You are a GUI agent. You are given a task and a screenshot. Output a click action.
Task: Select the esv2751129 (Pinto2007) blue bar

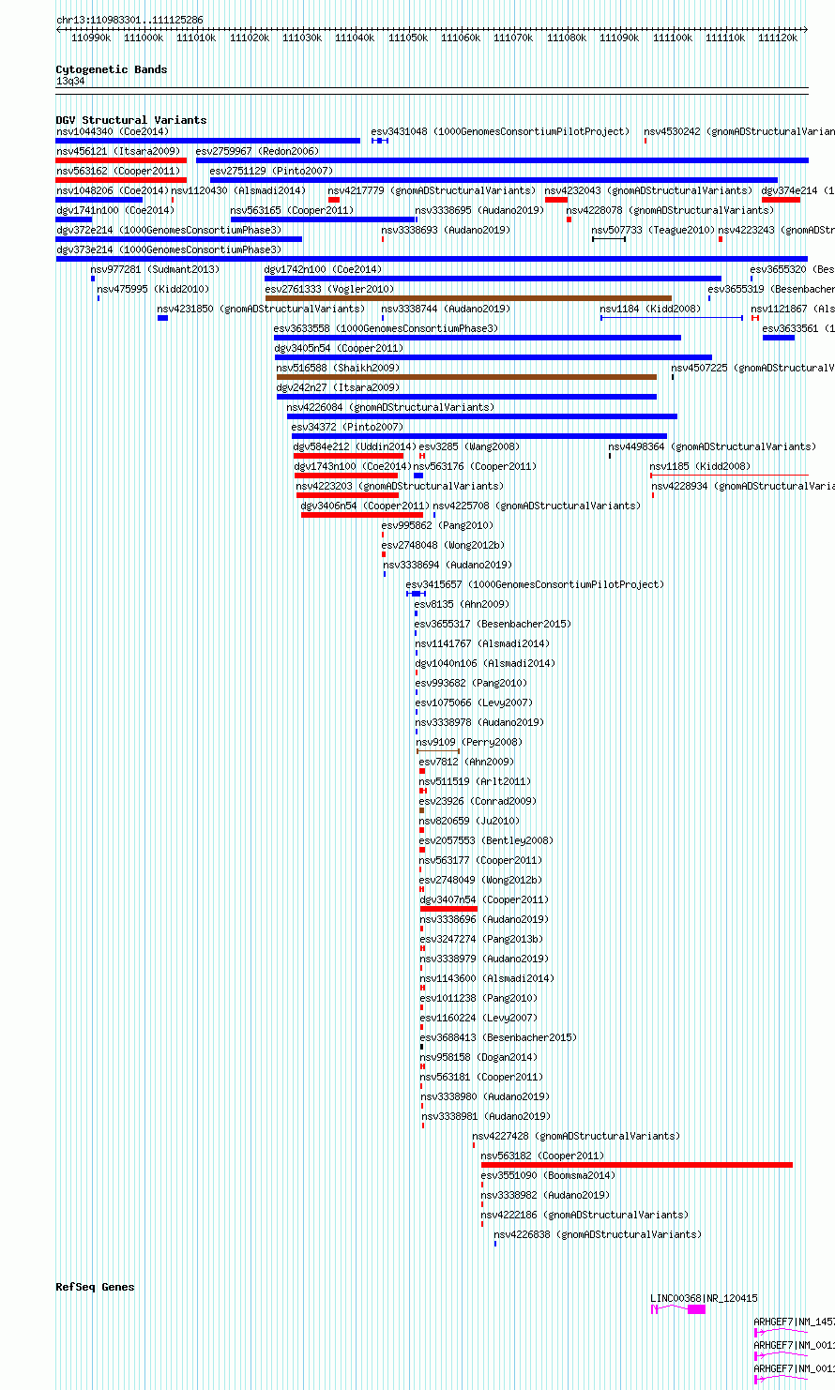coord(493,180)
